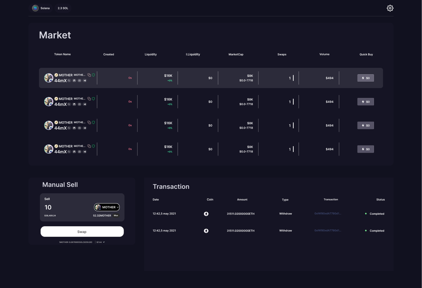Quick Buy $0 in third market row
422x288 pixels.
(366, 125)
